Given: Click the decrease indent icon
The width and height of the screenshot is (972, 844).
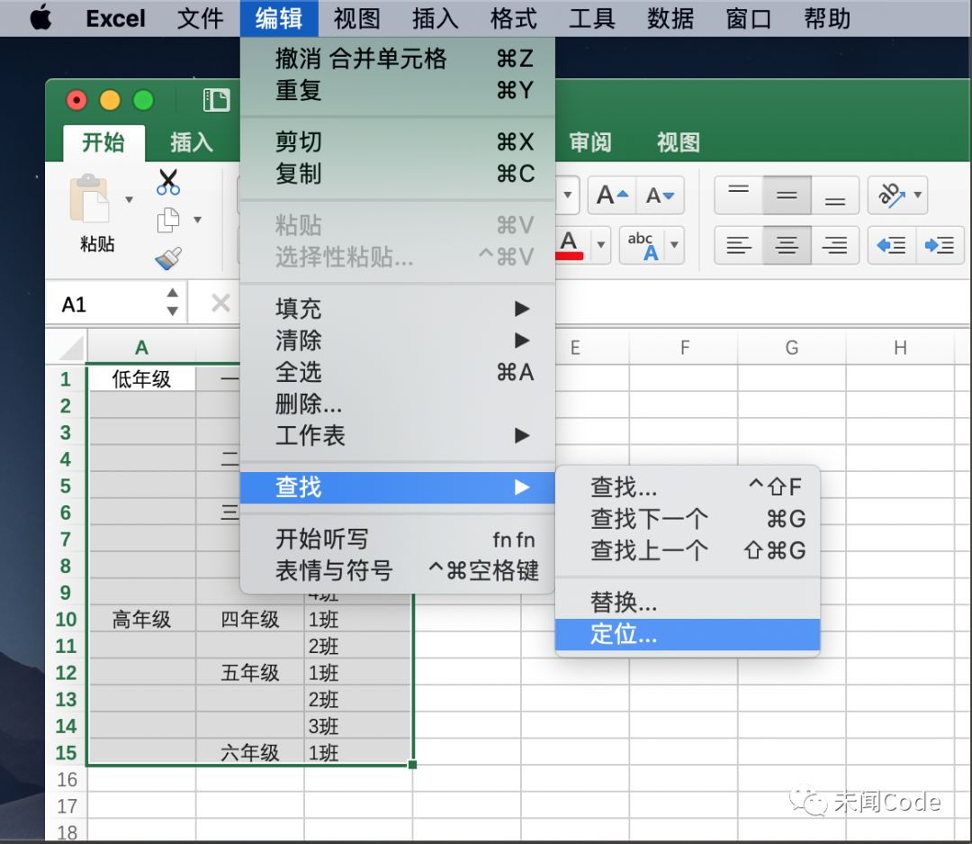Looking at the screenshot, I should click(x=891, y=245).
